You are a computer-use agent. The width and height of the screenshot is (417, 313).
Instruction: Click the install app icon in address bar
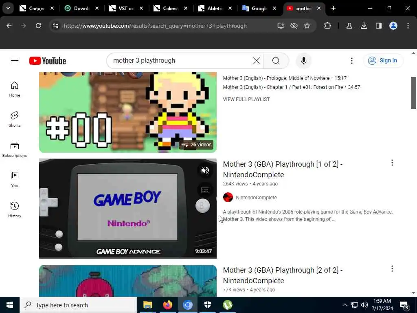click(281, 26)
